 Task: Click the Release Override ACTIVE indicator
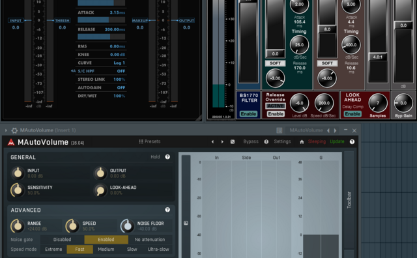point(276,106)
